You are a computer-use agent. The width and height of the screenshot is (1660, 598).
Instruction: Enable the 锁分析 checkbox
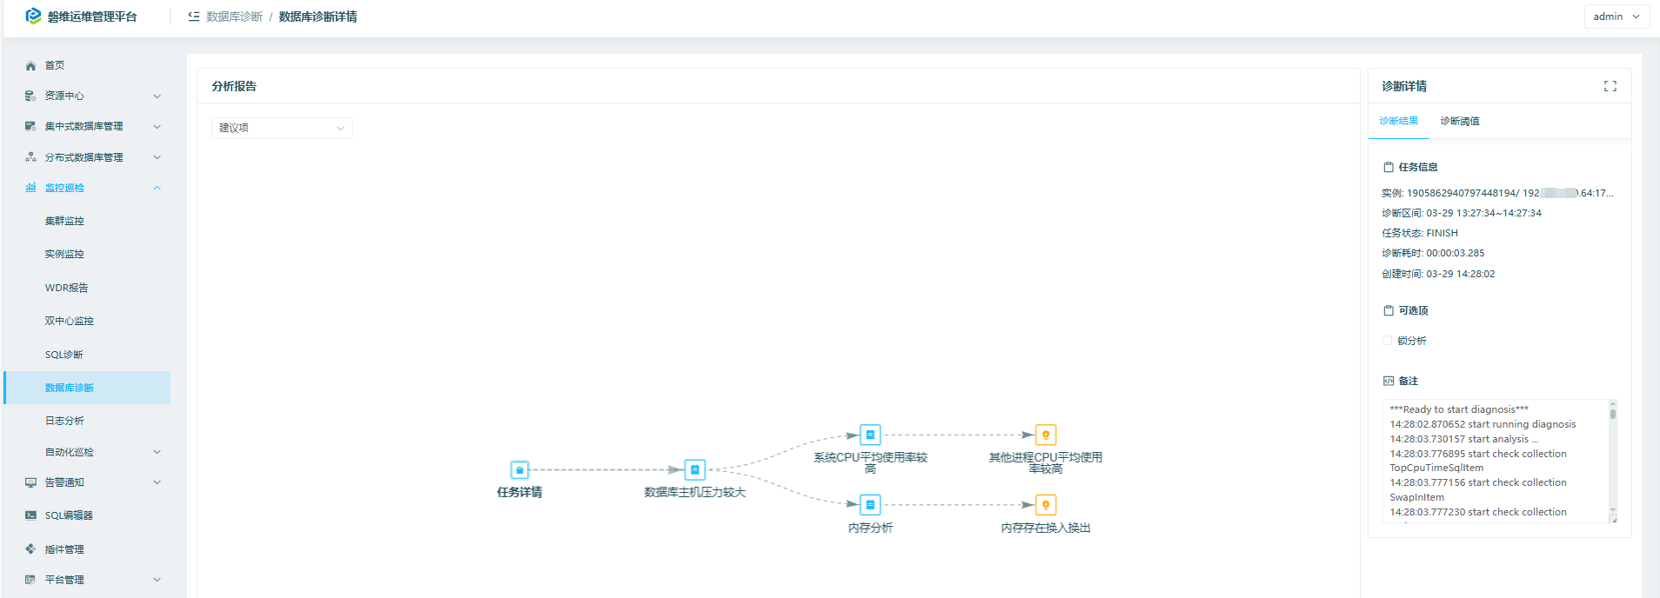point(1388,341)
